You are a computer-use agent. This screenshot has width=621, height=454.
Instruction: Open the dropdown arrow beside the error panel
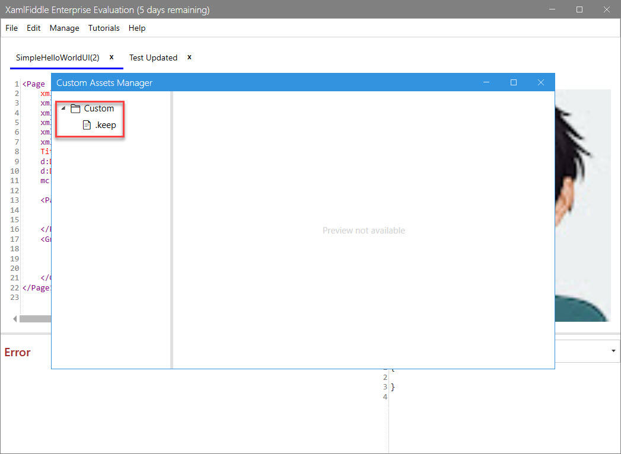[x=613, y=351]
